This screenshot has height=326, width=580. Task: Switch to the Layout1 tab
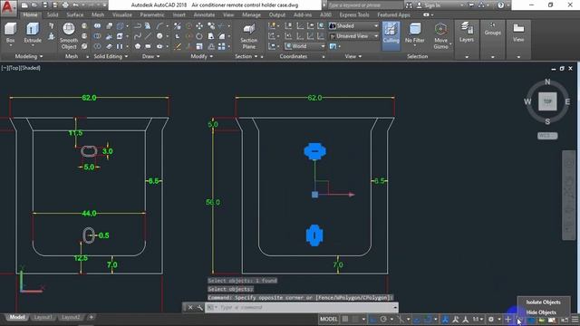click(43, 317)
